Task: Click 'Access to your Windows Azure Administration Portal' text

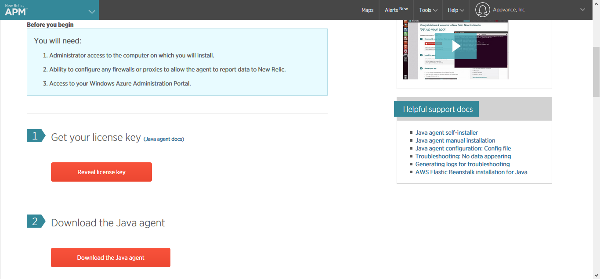Action: (x=120, y=83)
